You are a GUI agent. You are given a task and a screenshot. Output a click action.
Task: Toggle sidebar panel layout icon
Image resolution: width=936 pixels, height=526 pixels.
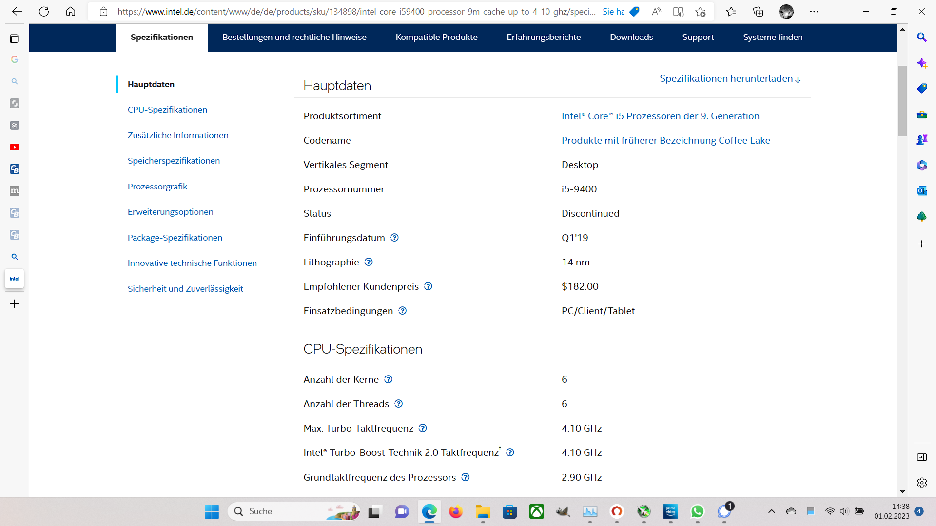pos(922,457)
